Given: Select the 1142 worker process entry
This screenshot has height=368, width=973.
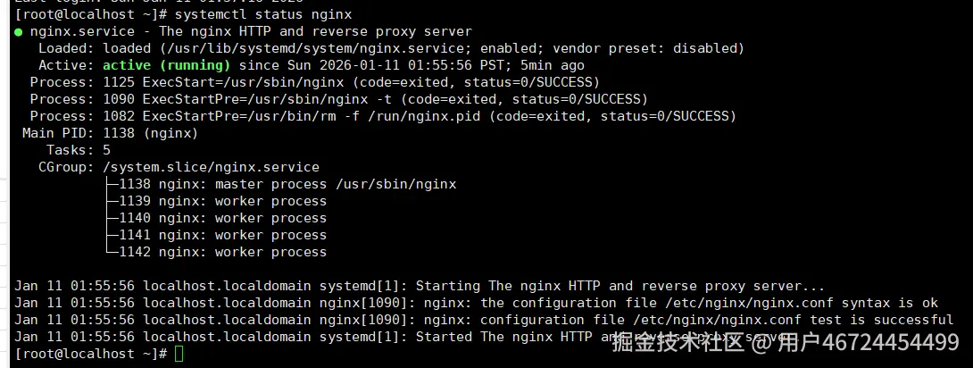Looking at the screenshot, I should click(223, 252).
